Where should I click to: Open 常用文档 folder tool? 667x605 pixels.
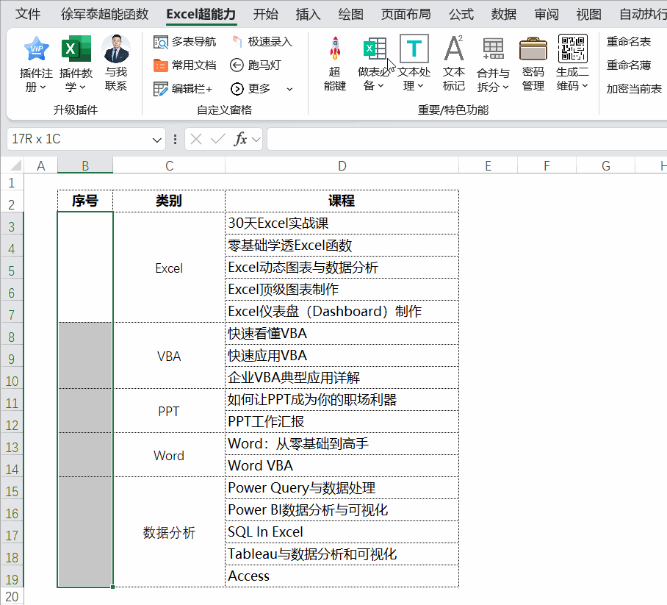pos(184,65)
